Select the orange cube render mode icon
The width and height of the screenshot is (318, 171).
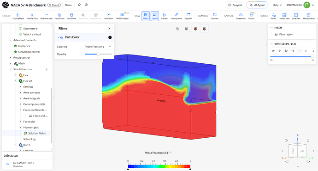[195, 29]
